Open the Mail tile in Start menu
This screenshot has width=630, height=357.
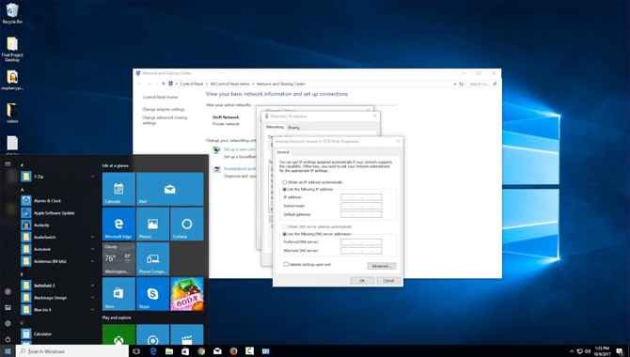pos(170,189)
